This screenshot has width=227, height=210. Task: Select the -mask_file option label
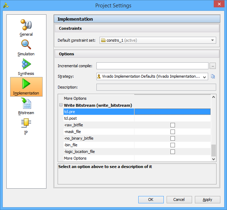click(x=72, y=132)
